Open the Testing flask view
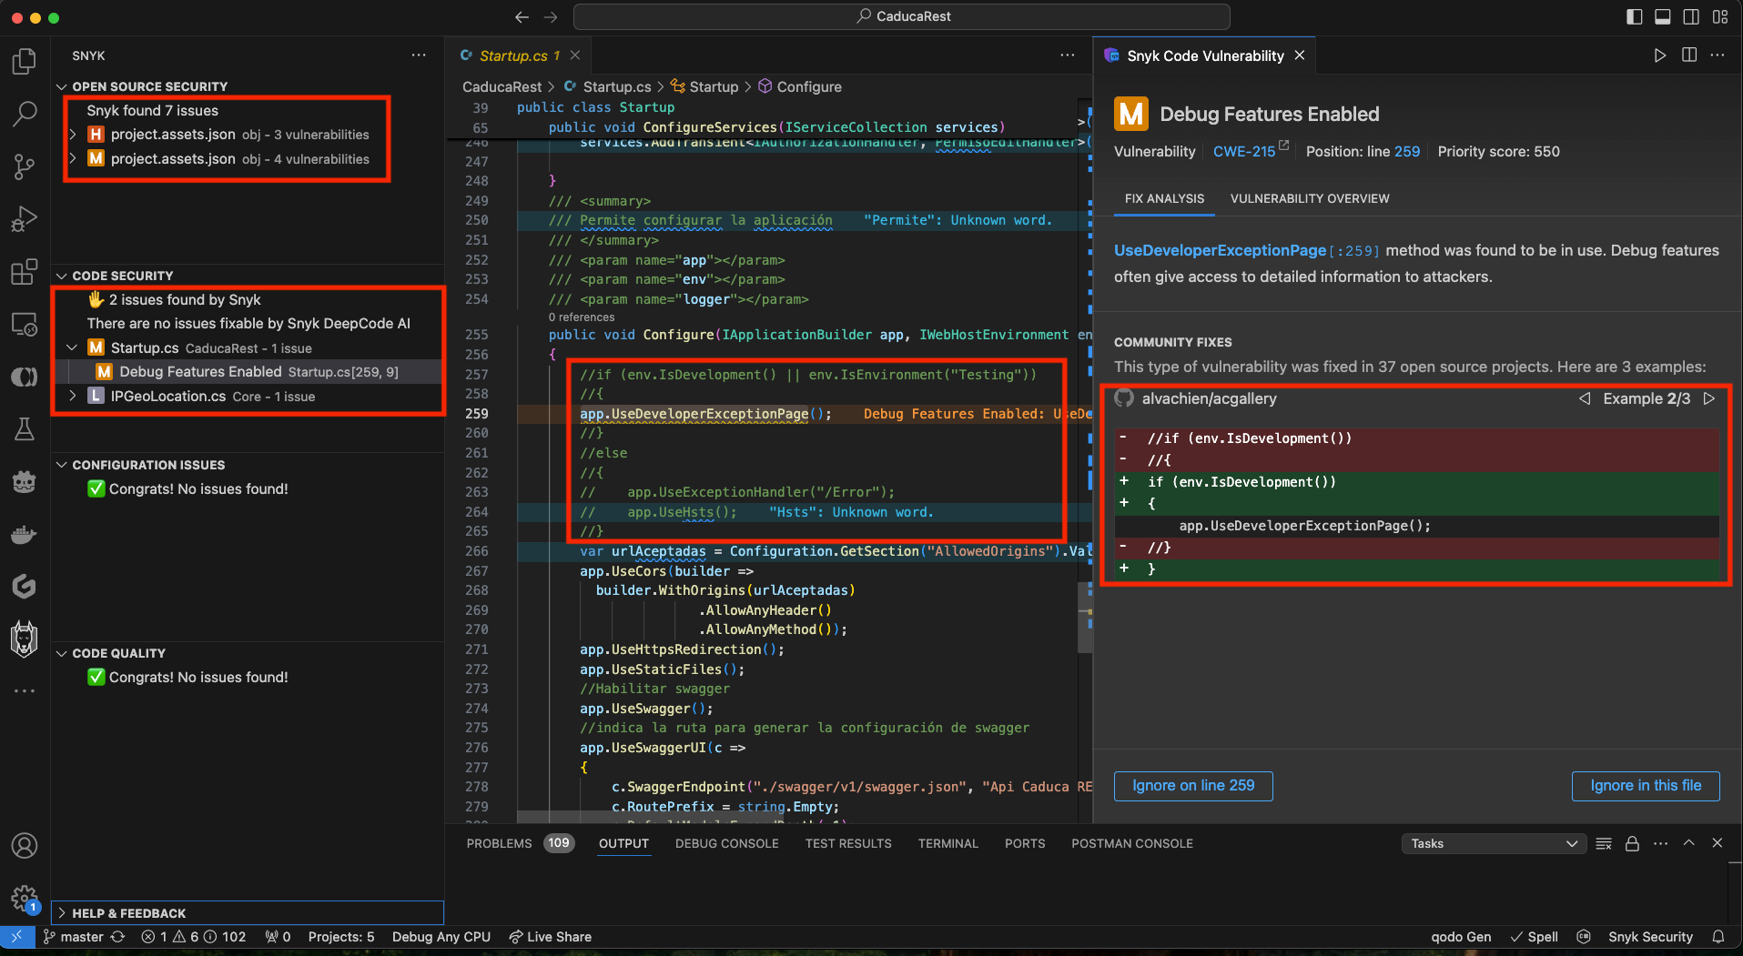 pos(25,429)
